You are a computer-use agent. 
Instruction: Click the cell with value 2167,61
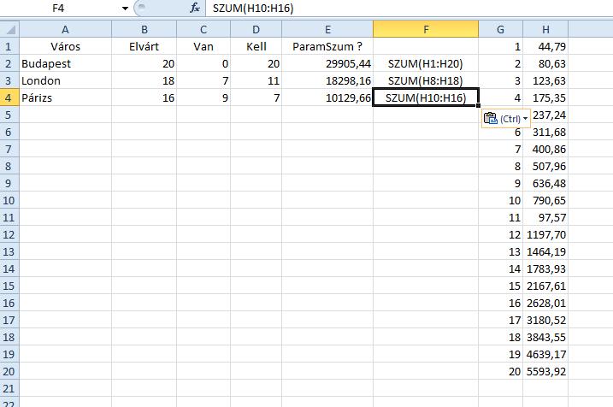point(545,286)
